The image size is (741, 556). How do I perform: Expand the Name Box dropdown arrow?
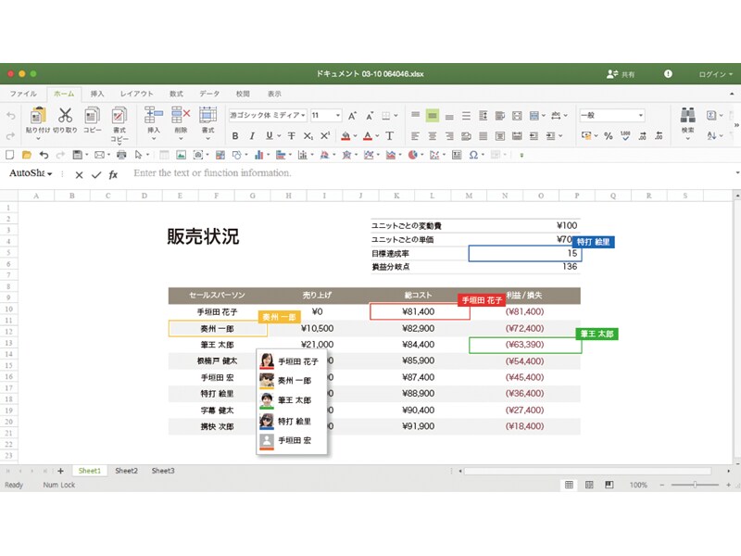point(50,174)
